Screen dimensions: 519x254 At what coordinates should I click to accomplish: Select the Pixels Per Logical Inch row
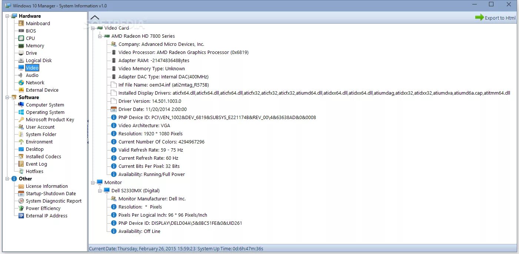(x=163, y=215)
